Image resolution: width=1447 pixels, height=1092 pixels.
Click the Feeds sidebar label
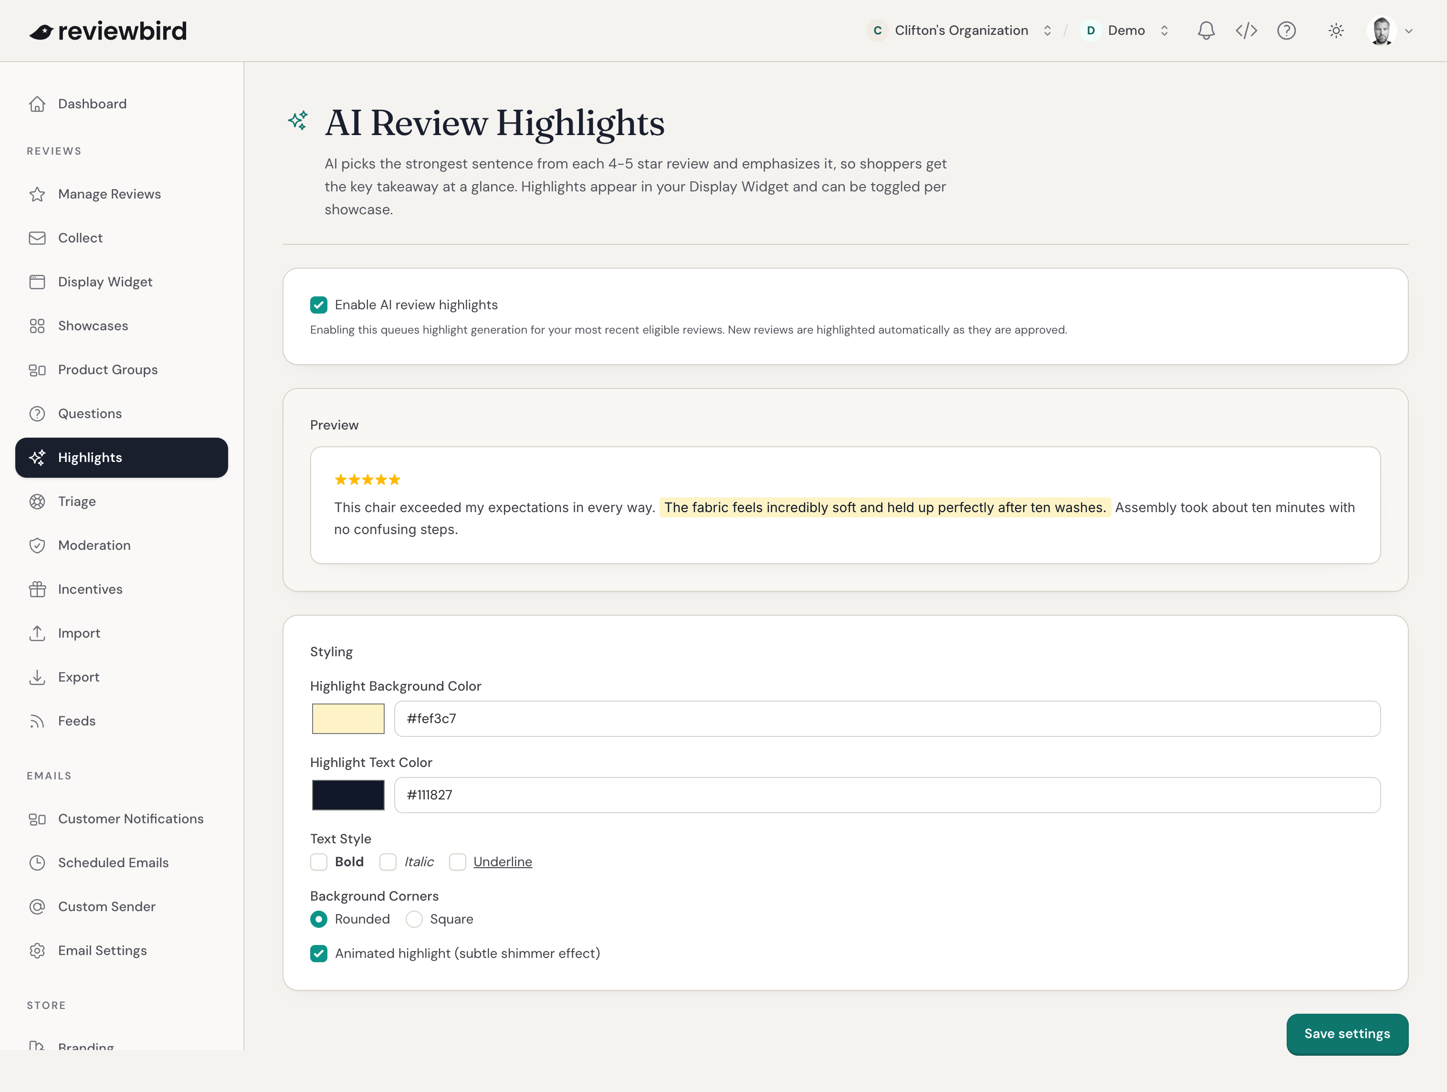tap(76, 721)
